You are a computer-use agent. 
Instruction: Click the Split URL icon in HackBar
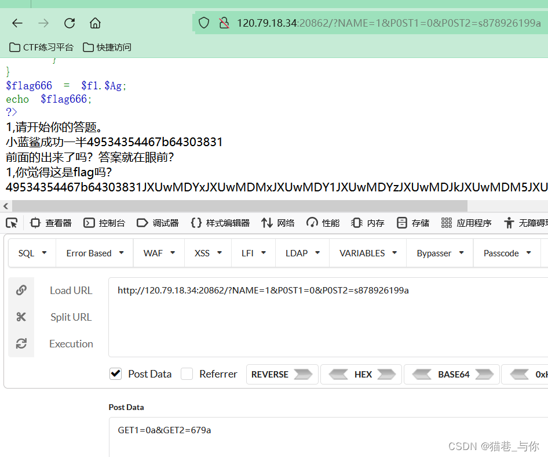tap(21, 317)
